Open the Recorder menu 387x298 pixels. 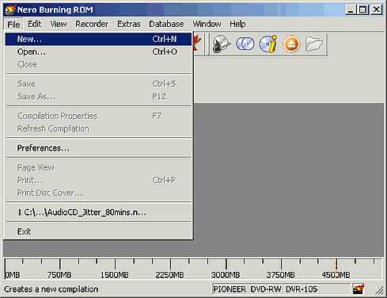click(92, 24)
